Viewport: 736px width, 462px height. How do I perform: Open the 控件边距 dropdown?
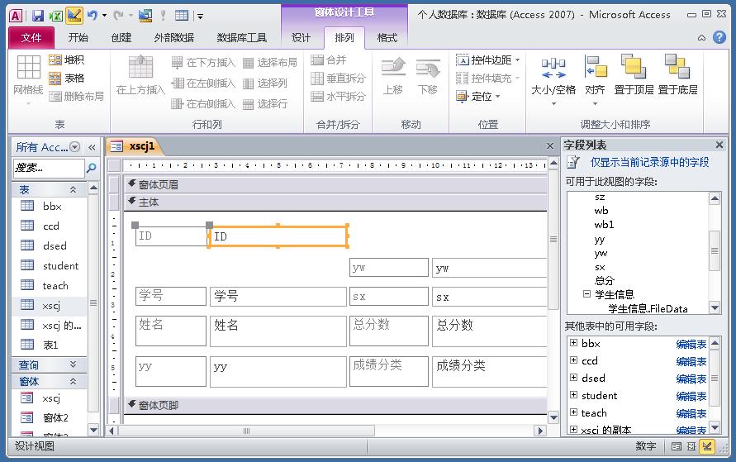point(487,60)
